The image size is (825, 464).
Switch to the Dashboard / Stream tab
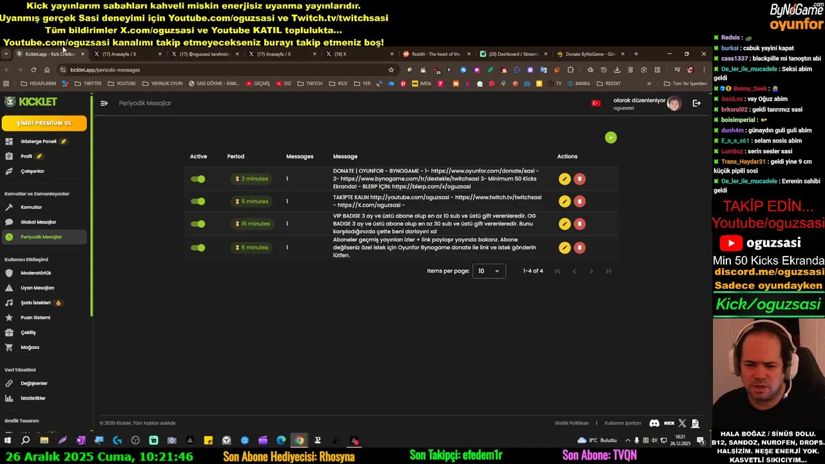point(514,54)
